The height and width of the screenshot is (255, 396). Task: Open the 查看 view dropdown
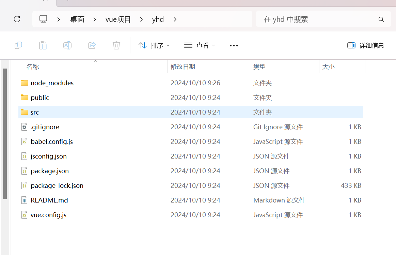click(199, 45)
